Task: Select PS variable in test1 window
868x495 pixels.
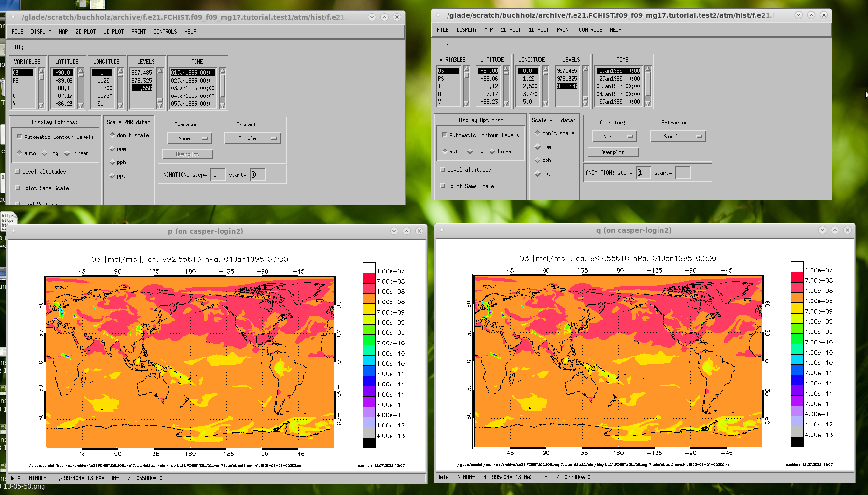Action: pyautogui.click(x=23, y=81)
